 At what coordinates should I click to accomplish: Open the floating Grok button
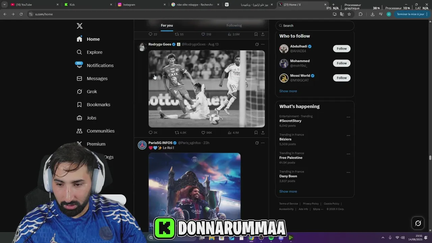[x=418, y=223]
